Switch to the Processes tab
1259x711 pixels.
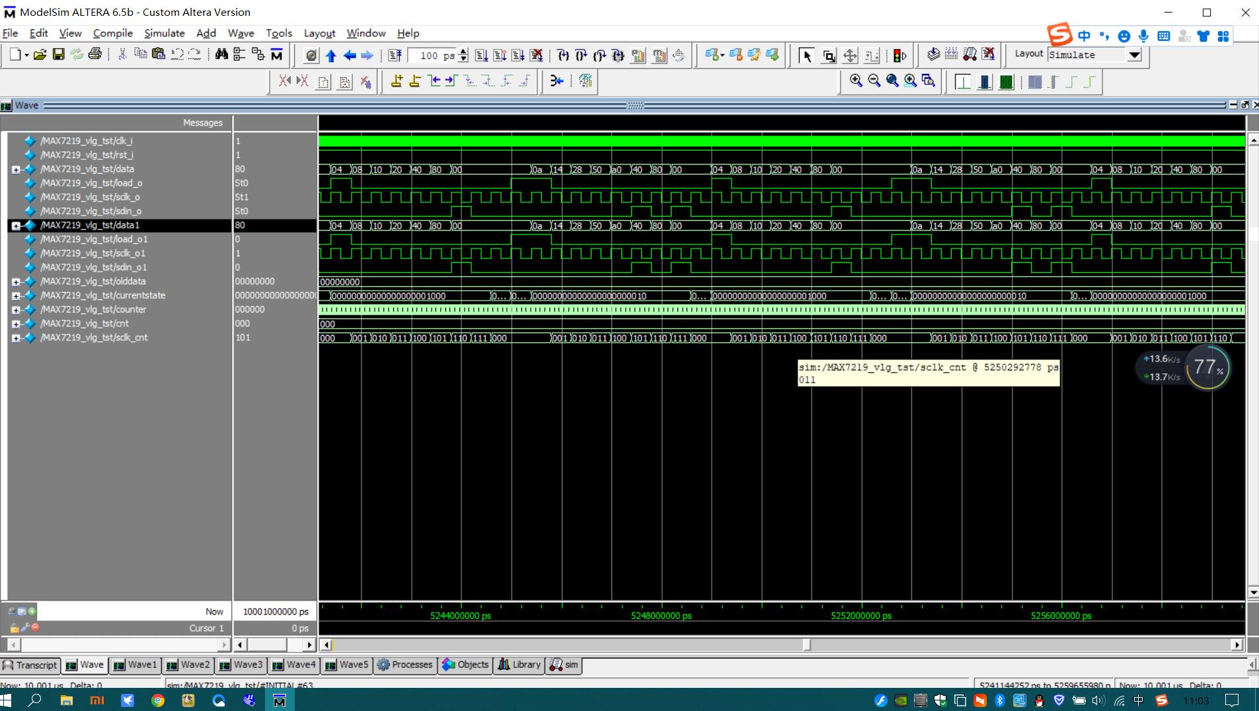(404, 665)
